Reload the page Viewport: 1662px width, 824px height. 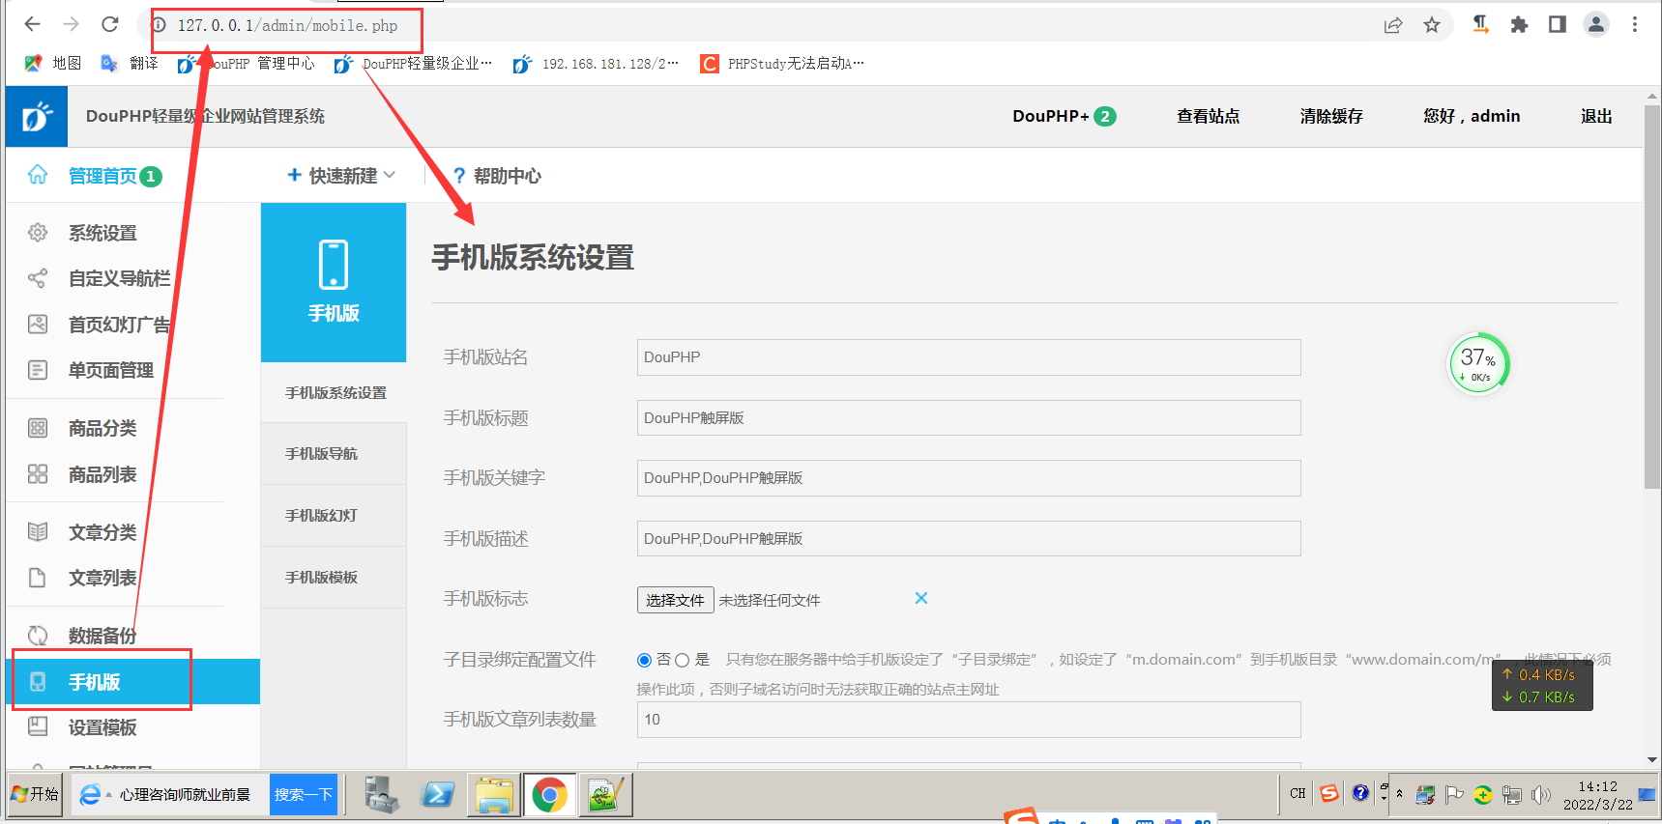click(x=110, y=24)
